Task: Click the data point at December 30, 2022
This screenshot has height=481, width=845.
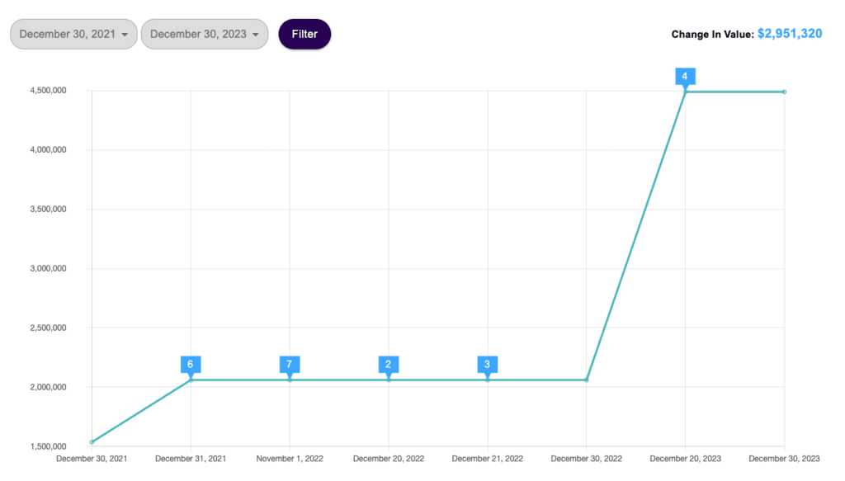Action: point(586,380)
